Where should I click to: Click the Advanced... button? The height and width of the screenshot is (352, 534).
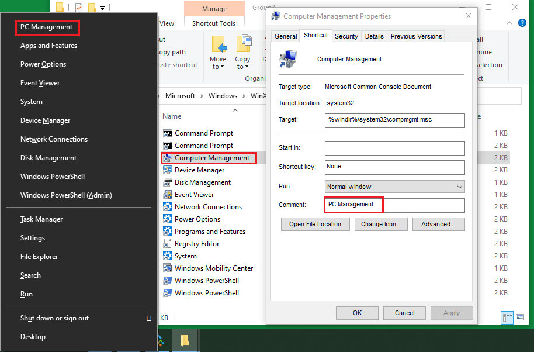tap(438, 224)
